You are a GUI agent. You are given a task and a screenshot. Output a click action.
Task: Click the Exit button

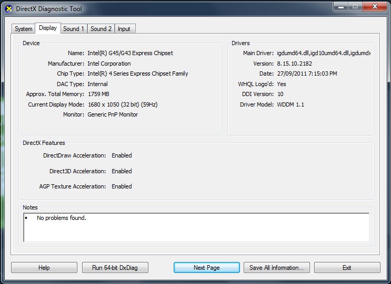347,268
